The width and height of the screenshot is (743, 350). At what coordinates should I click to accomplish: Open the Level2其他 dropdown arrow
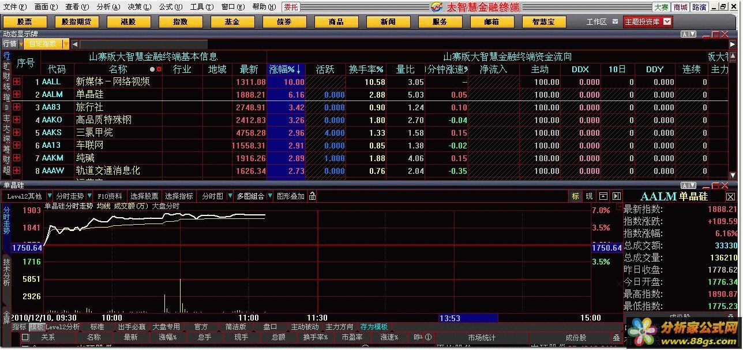click(x=49, y=196)
